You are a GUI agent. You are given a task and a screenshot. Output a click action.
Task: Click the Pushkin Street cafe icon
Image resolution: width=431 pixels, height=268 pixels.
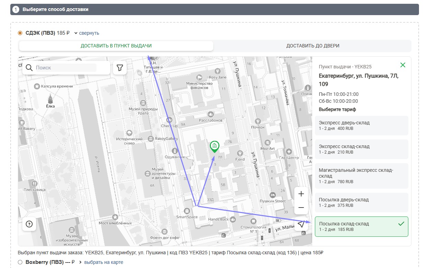point(272,195)
